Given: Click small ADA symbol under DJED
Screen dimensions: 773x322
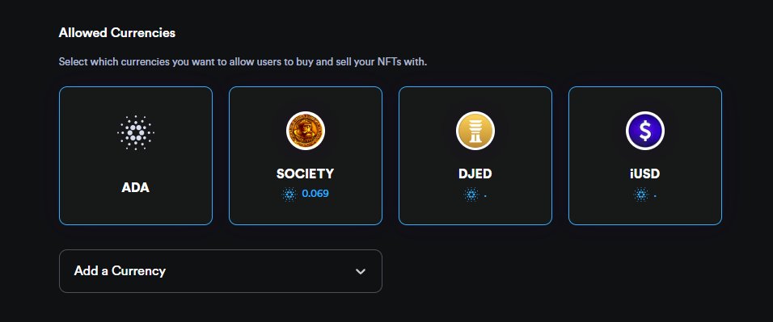Looking at the screenshot, I should 471,195.
